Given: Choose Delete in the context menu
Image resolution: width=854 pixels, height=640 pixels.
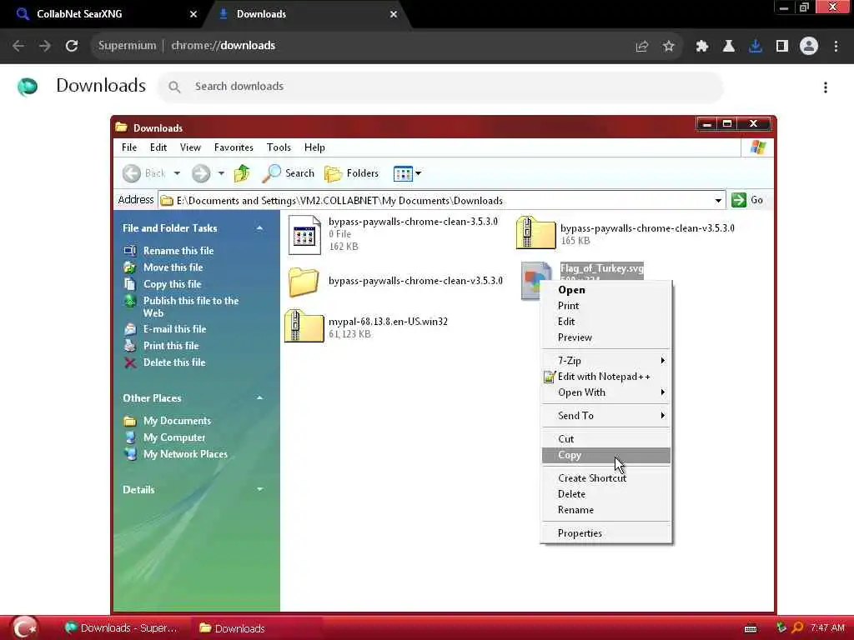Looking at the screenshot, I should pyautogui.click(x=605, y=494).
